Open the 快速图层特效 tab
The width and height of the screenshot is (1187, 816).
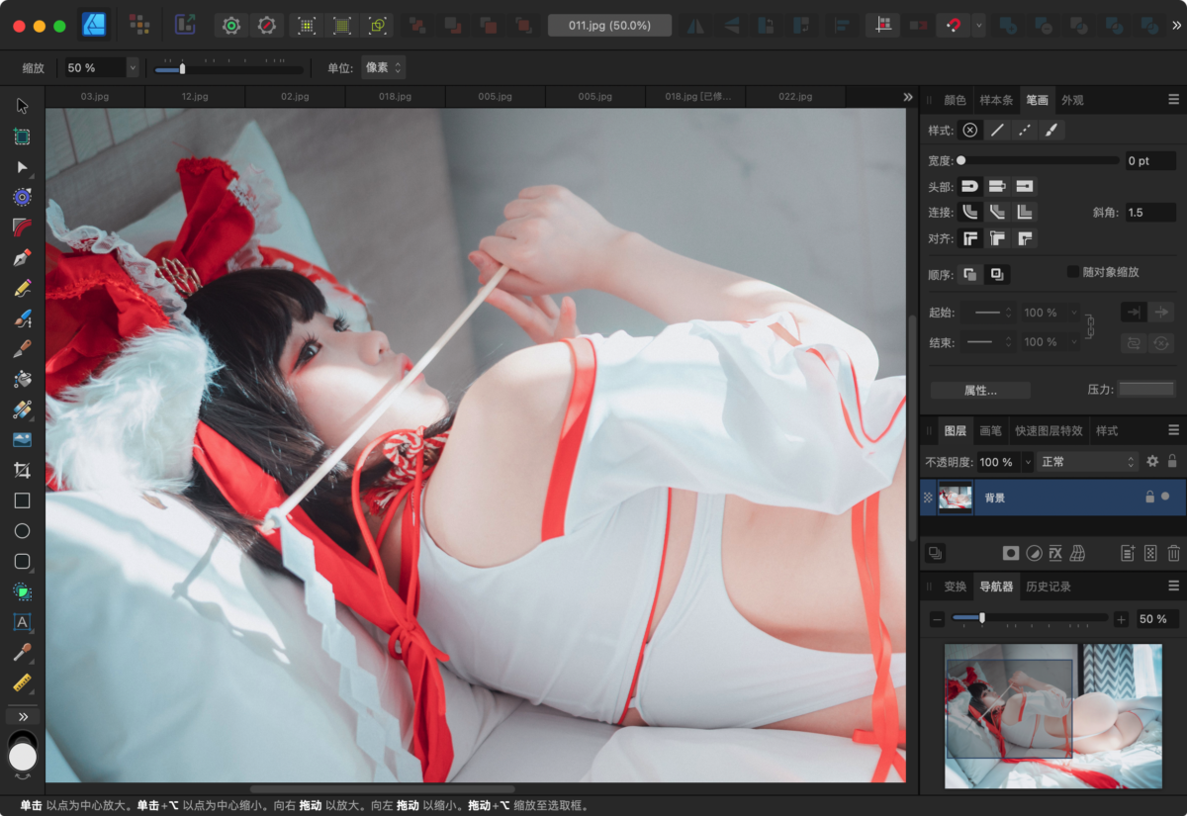(x=1049, y=430)
